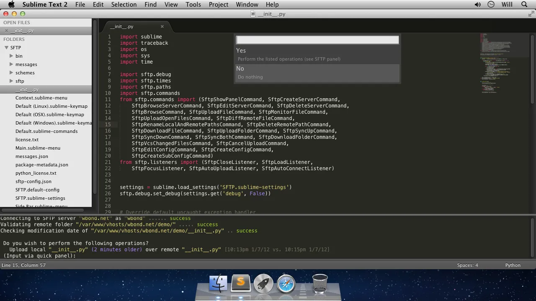Screen dimensions: 536x301
Task: Close __init__.py in Open Files list
Action: pos(6,31)
